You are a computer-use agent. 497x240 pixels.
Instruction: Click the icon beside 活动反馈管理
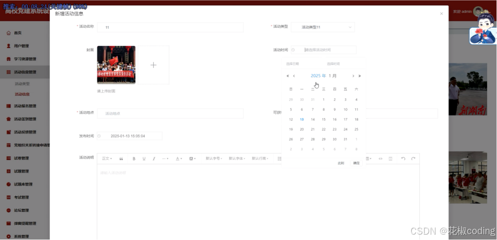9,132
